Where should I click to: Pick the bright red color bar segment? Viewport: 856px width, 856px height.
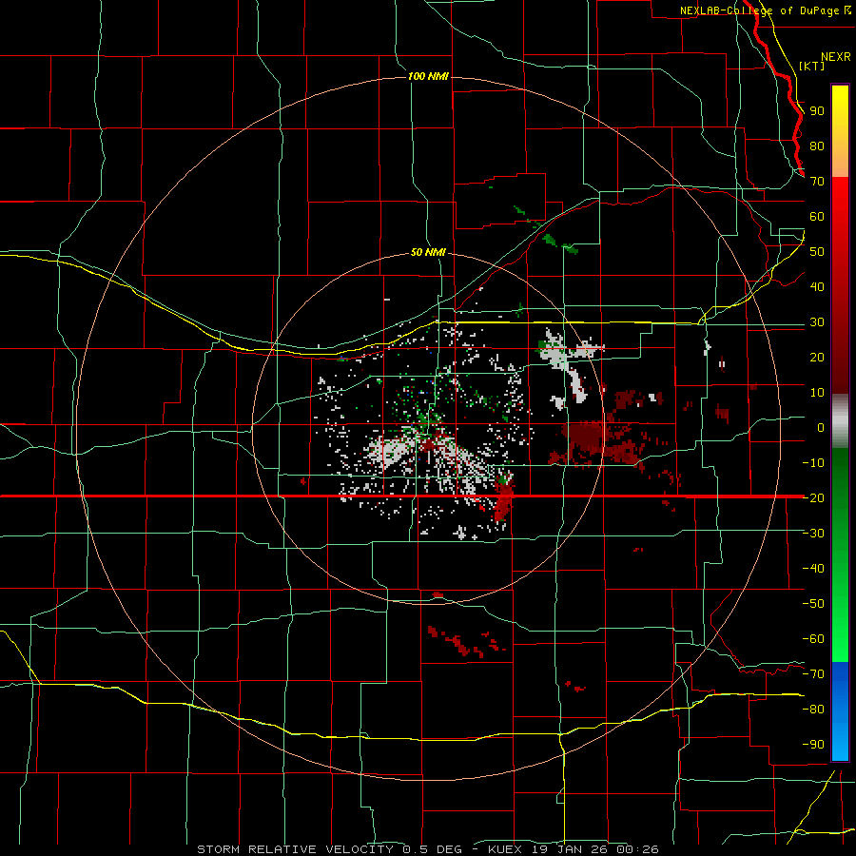point(840,200)
